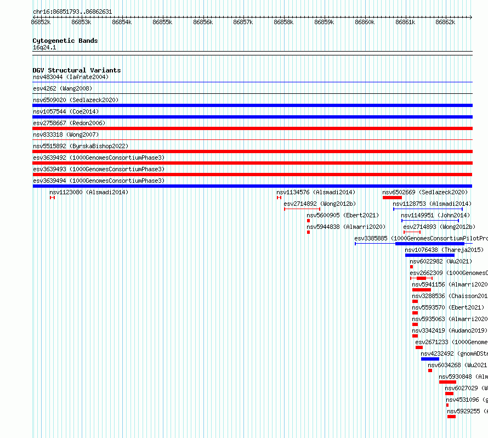Screen dimensions: 488x438
Task: Open variant nsv1057544 (Coe2014) label
Action: (x=66, y=111)
